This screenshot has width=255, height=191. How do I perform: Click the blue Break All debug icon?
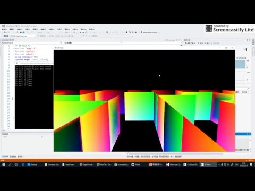80,32
